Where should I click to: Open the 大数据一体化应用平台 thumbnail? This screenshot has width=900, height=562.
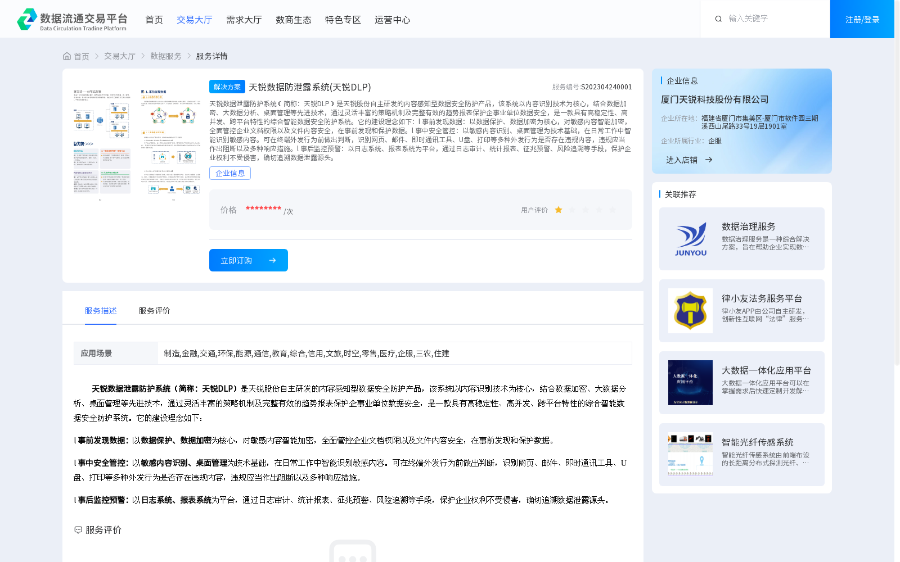tap(691, 383)
